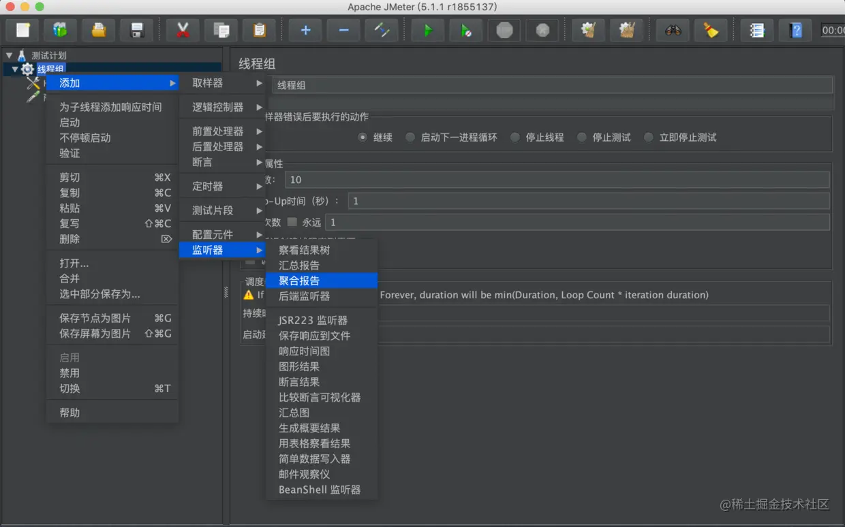845x527 pixels.
Task: Open Search with binoculars icon
Action: pyautogui.click(x=673, y=31)
